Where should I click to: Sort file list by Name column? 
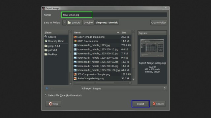(x=97, y=32)
